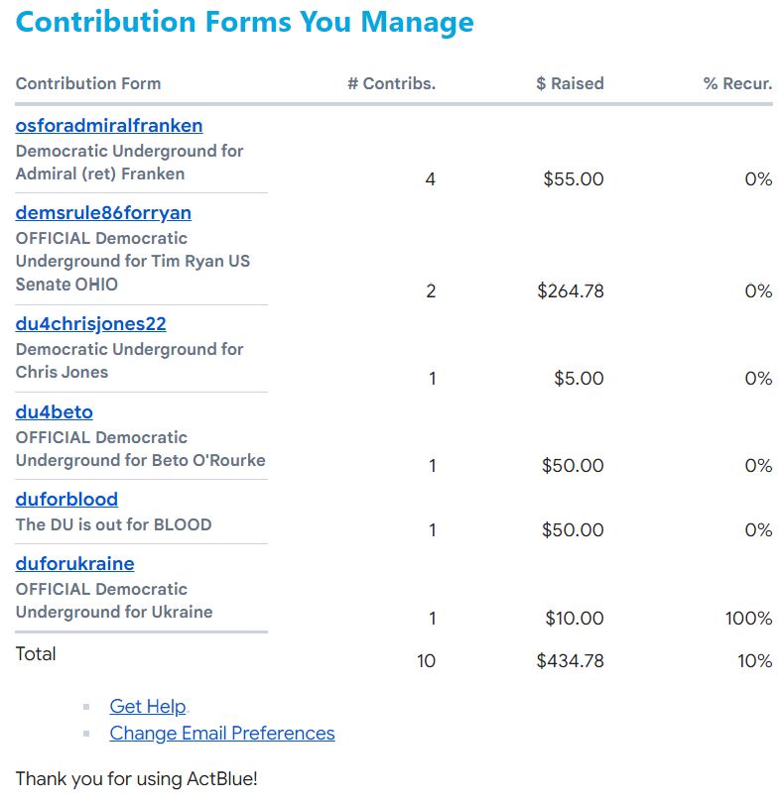Click the 'Thank you for using ActBlue!' text
The height and width of the screenshot is (802, 781).
click(136, 779)
